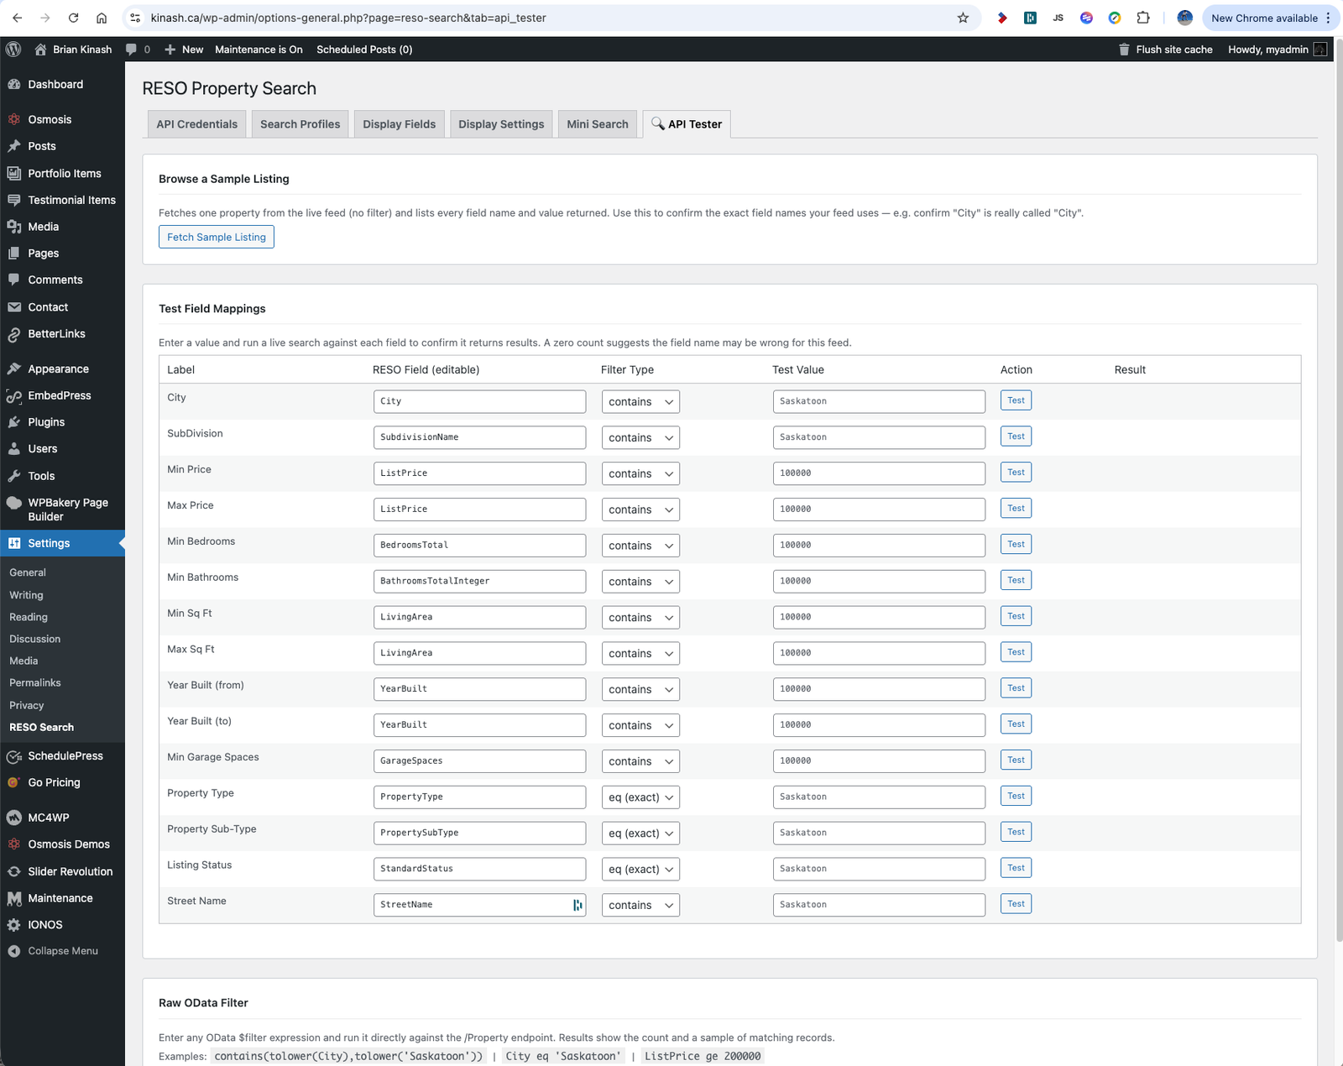Select Permalinks in the Settings submenu
Image resolution: width=1343 pixels, height=1066 pixels.
(35, 683)
